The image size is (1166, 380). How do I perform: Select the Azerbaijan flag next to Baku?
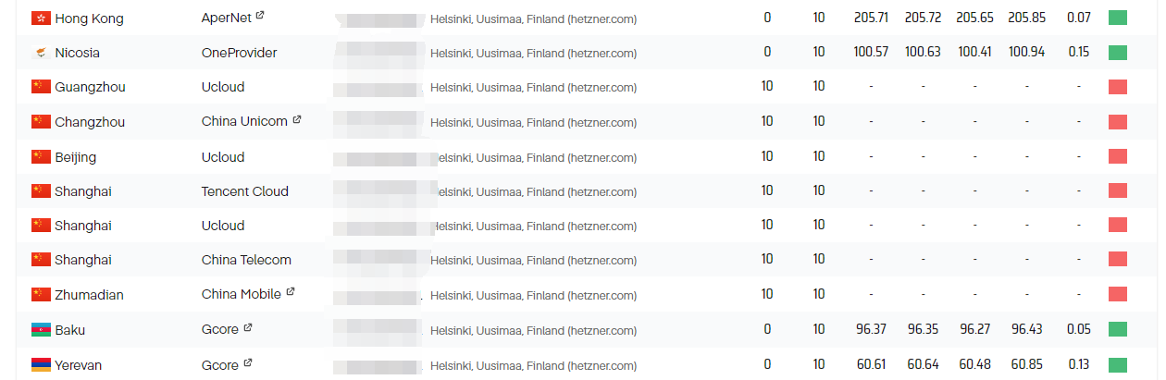click(x=41, y=330)
